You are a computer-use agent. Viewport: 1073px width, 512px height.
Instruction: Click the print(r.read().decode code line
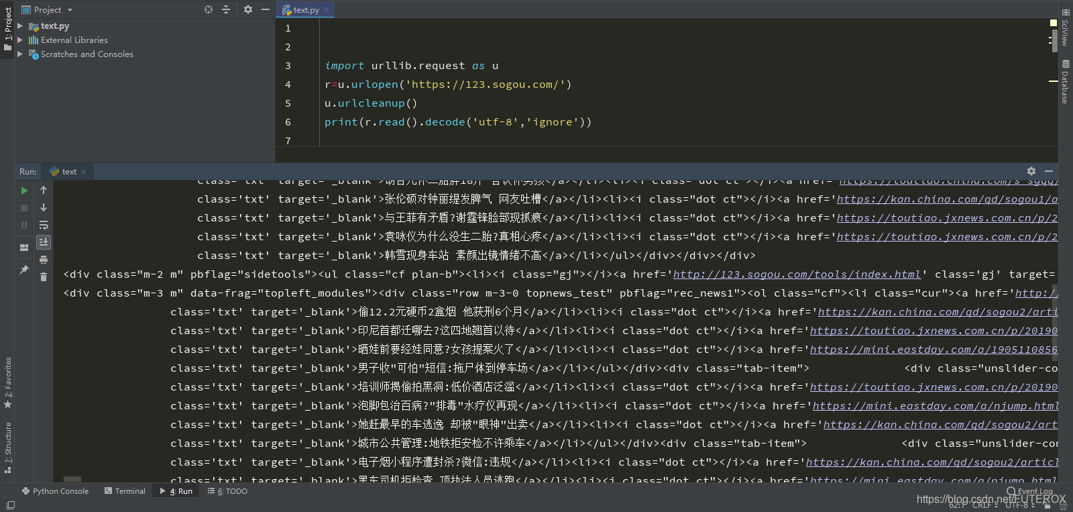tap(458, 122)
